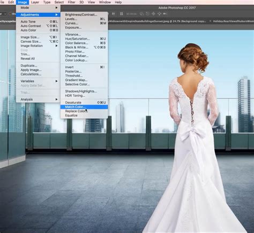This screenshot has height=233, width=254.
Task: Click the distribute right edges icon
Action: coord(114,14)
